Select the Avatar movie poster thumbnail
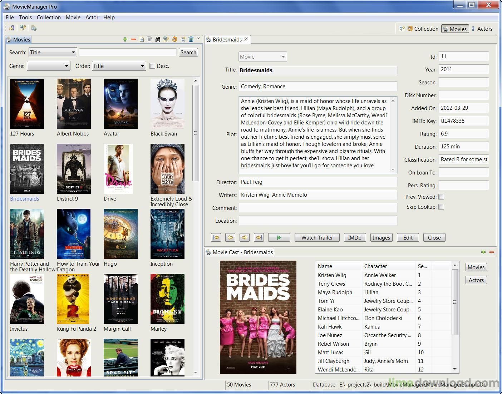 120,104
